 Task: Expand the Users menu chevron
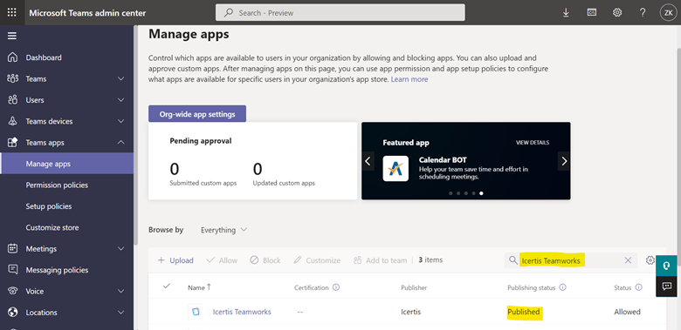click(x=121, y=100)
